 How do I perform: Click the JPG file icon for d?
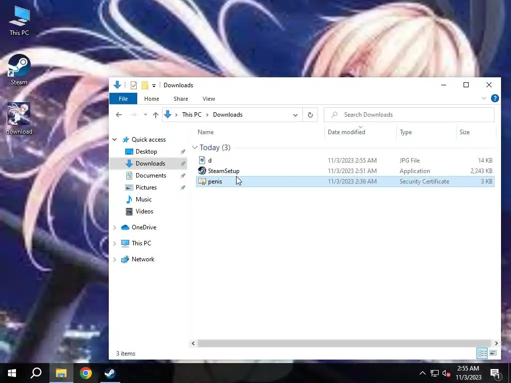(x=202, y=160)
